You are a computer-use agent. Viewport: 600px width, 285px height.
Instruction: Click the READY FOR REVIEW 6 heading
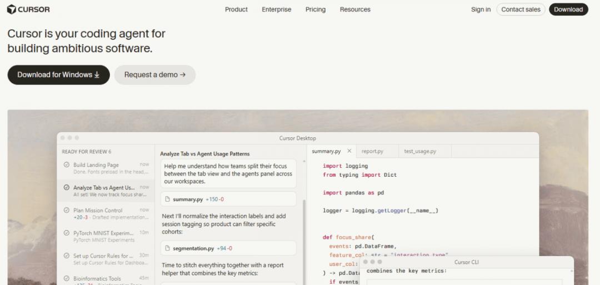[87, 152]
